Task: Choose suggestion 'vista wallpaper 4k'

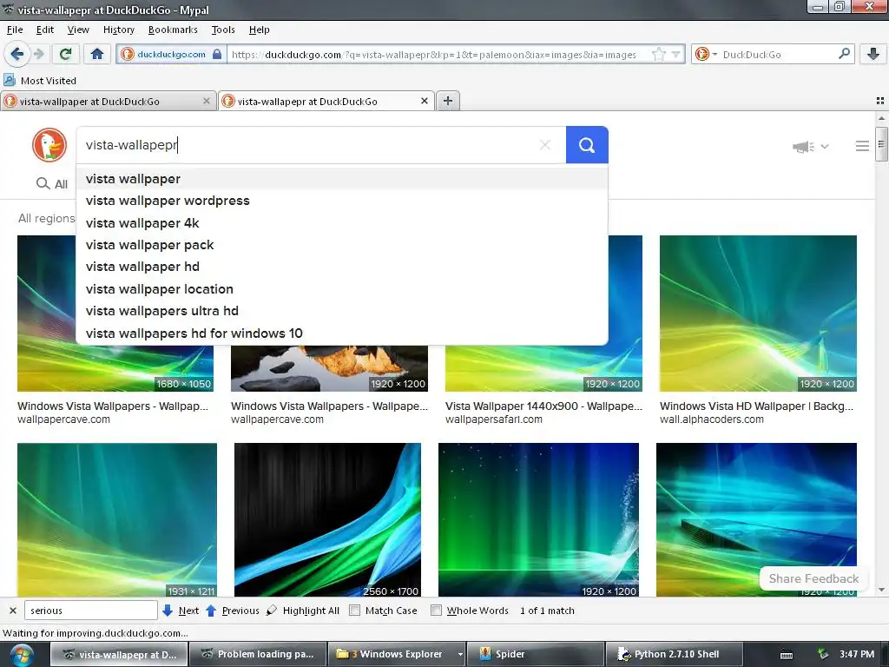Action: pyautogui.click(x=342, y=223)
